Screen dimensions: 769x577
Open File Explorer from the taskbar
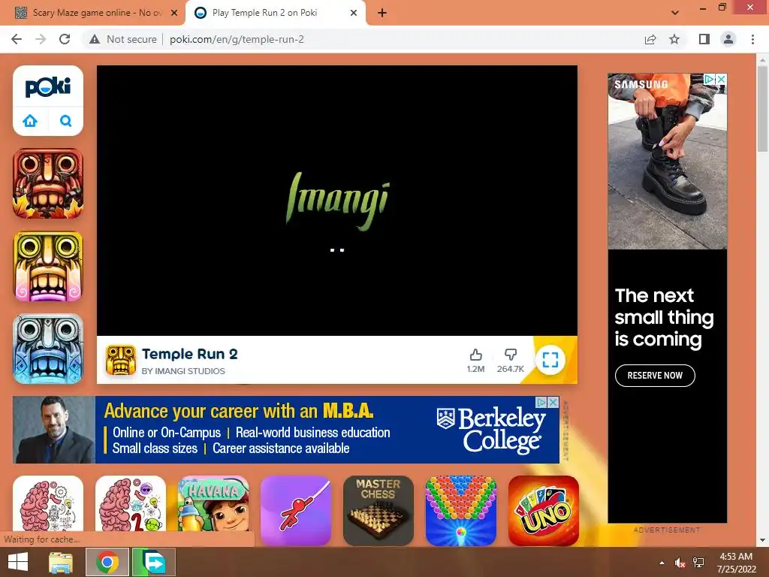pyautogui.click(x=61, y=562)
